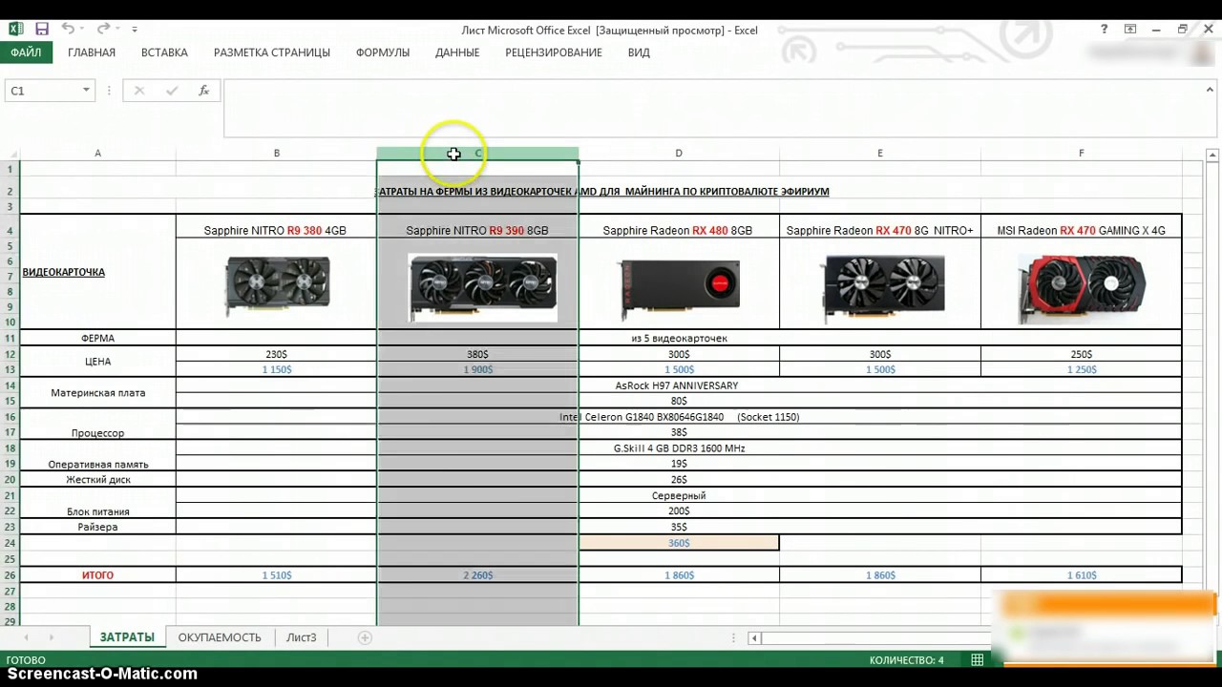This screenshot has height=687, width=1222.
Task: Undo the last action
Action: pos(68,30)
